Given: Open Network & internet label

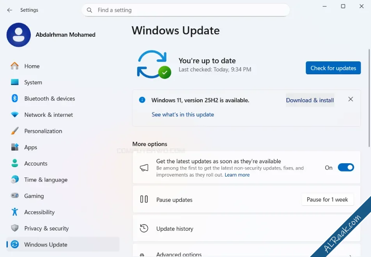Looking at the screenshot, I should tap(48, 115).
